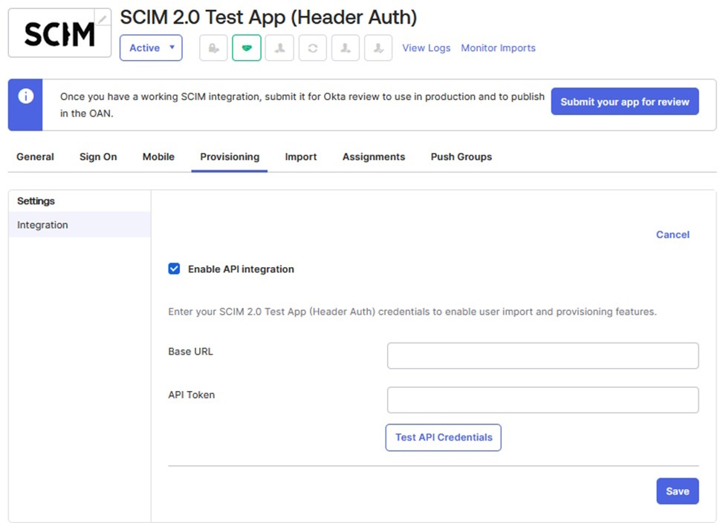This screenshot has height=523, width=723.
Task: Disable the Enable API integration checkbox
Action: click(x=174, y=269)
